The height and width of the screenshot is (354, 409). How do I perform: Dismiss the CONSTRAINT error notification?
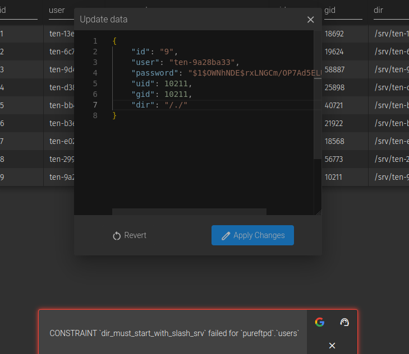click(x=332, y=346)
